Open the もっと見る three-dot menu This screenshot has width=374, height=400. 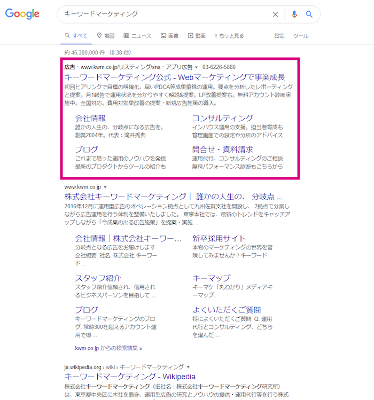[x=229, y=36]
